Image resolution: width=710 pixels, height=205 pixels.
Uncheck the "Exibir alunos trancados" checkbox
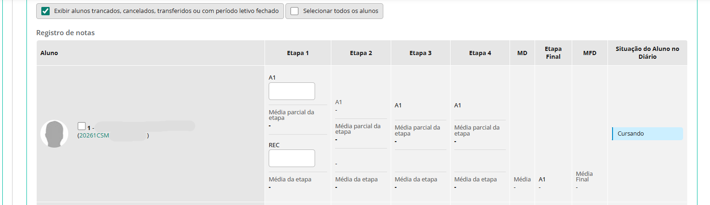[x=45, y=11]
